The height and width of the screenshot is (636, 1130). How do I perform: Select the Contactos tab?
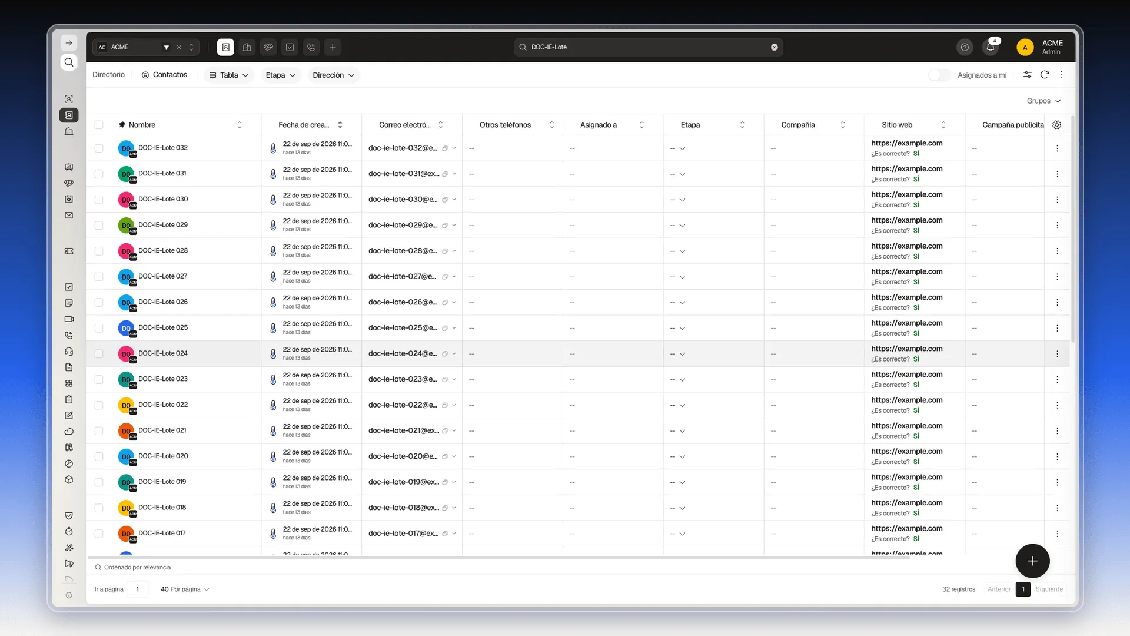coord(164,75)
